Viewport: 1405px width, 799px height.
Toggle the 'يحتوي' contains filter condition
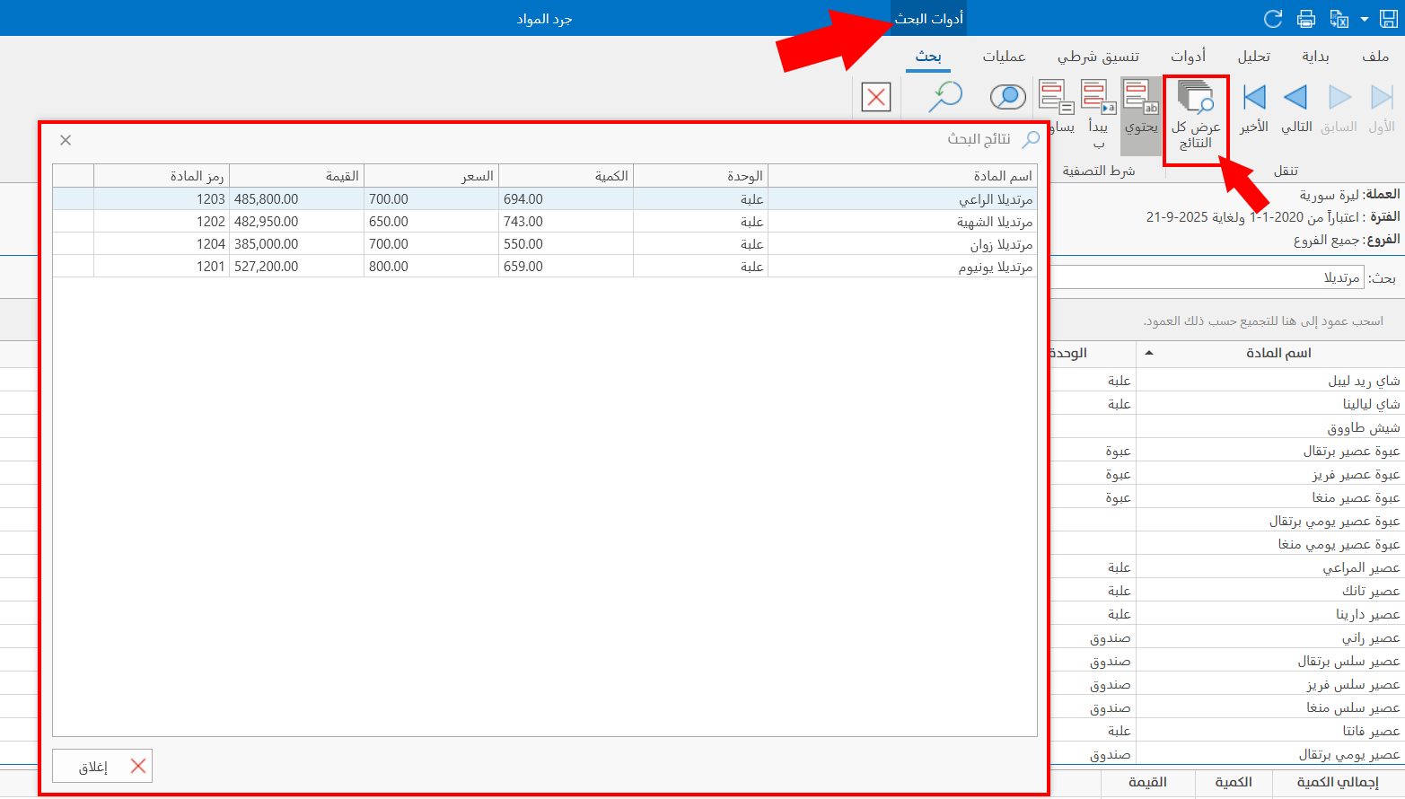(1141, 97)
